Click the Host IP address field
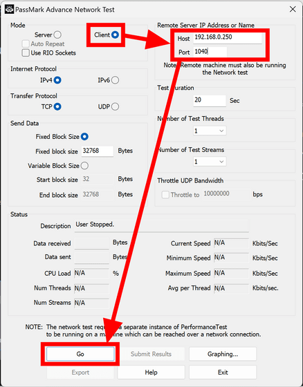Viewport: 303px width, 387px height. pyautogui.click(x=228, y=38)
